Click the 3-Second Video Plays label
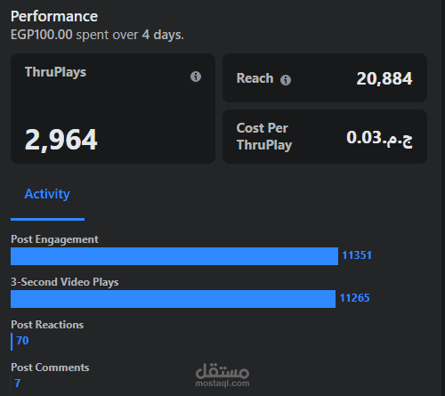 [x=65, y=282]
